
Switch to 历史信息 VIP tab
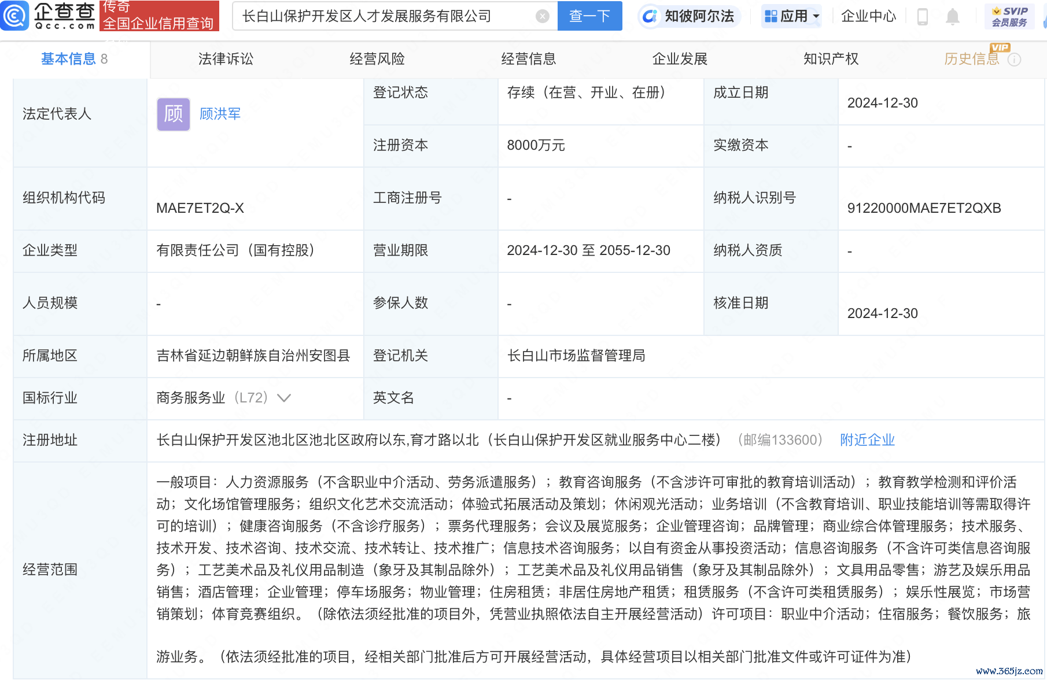[x=972, y=59]
